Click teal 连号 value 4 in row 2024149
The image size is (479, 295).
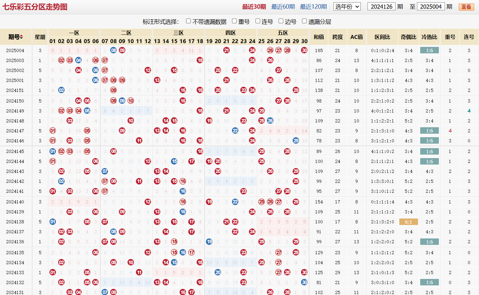pos(469,111)
